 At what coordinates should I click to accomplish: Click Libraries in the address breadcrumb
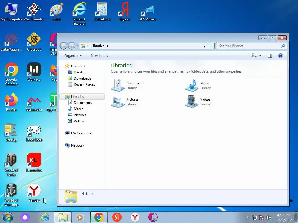click(98, 46)
